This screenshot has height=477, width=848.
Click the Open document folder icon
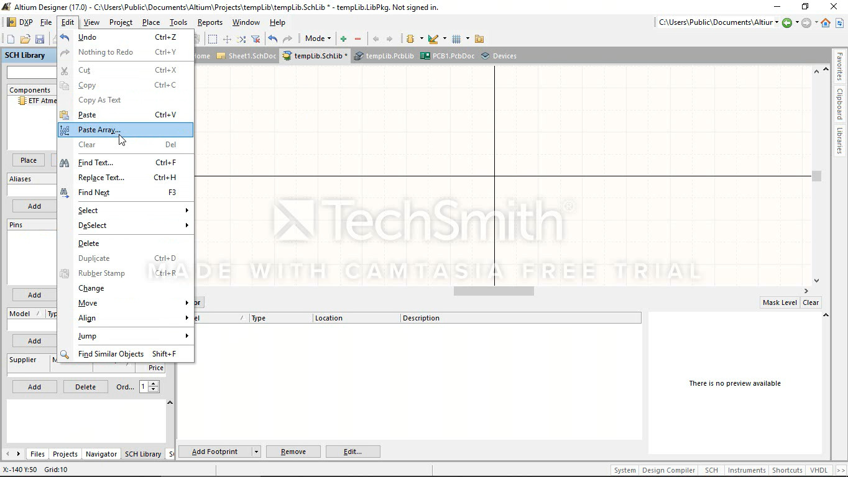(x=25, y=39)
